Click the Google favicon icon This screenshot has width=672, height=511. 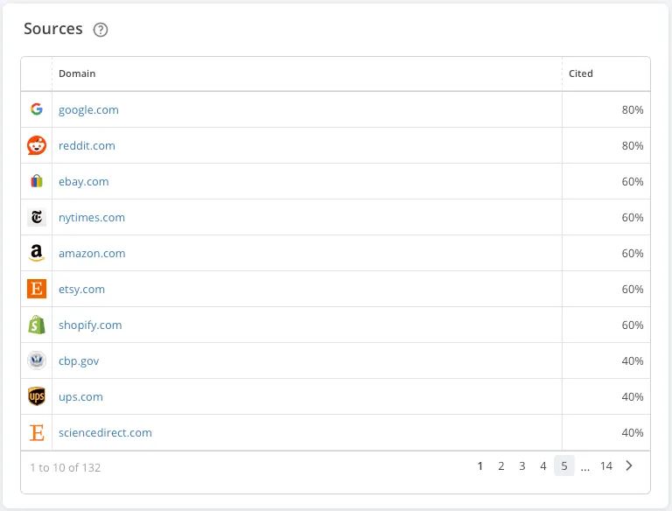point(37,109)
